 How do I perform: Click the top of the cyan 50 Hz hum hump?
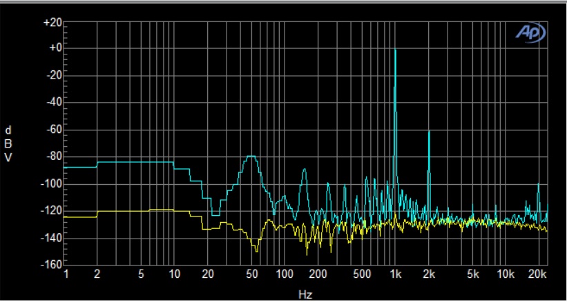click(251, 157)
